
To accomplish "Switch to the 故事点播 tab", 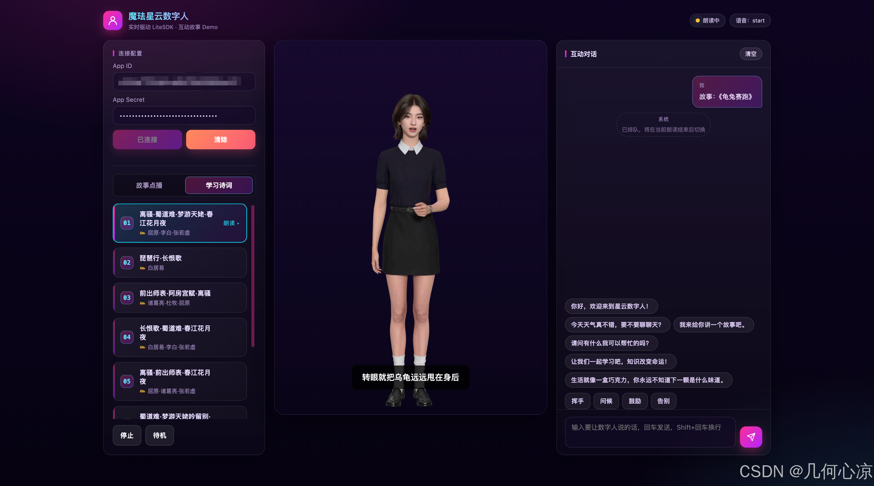I will point(149,185).
